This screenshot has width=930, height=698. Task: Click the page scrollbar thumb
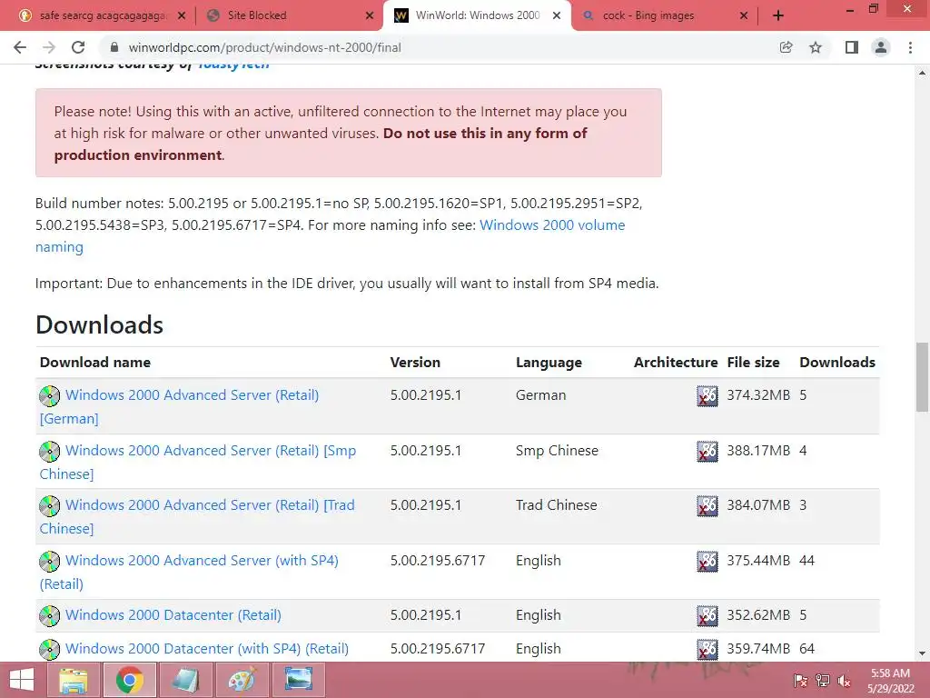(x=923, y=377)
